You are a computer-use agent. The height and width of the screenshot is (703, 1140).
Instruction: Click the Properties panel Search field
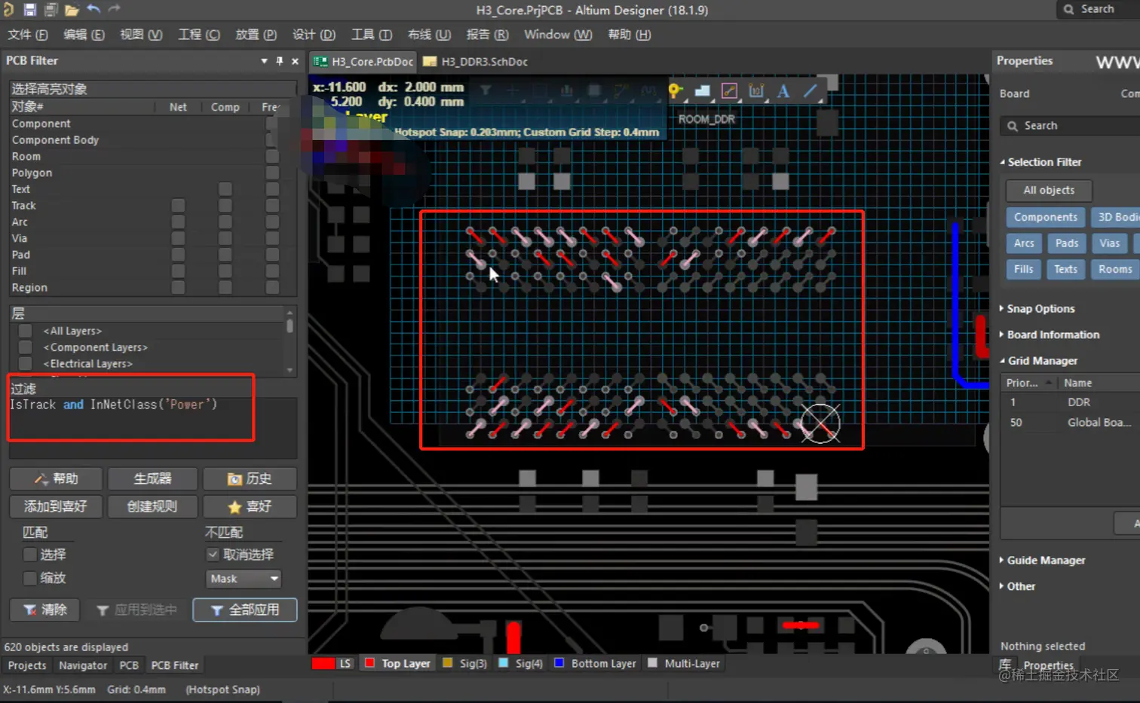coord(1071,126)
